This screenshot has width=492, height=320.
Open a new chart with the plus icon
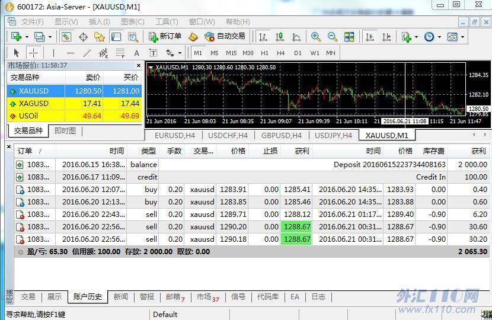pyautogui.click(x=16, y=37)
